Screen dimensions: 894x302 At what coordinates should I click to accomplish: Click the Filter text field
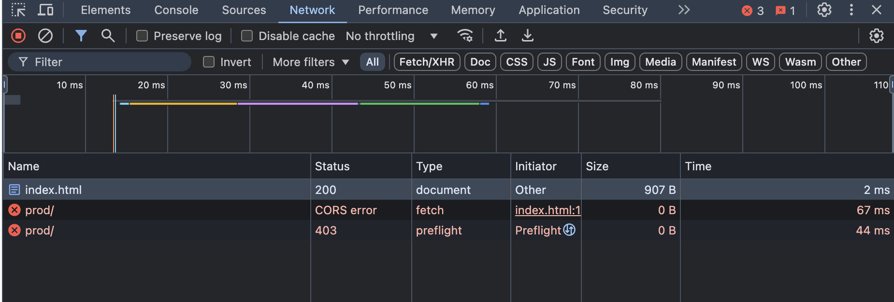click(106, 62)
